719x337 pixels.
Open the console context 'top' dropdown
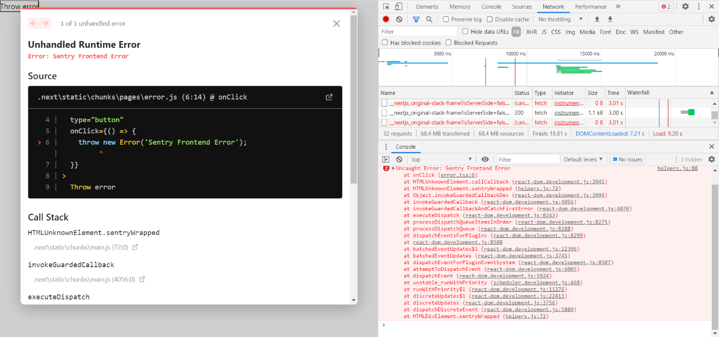(x=442, y=160)
